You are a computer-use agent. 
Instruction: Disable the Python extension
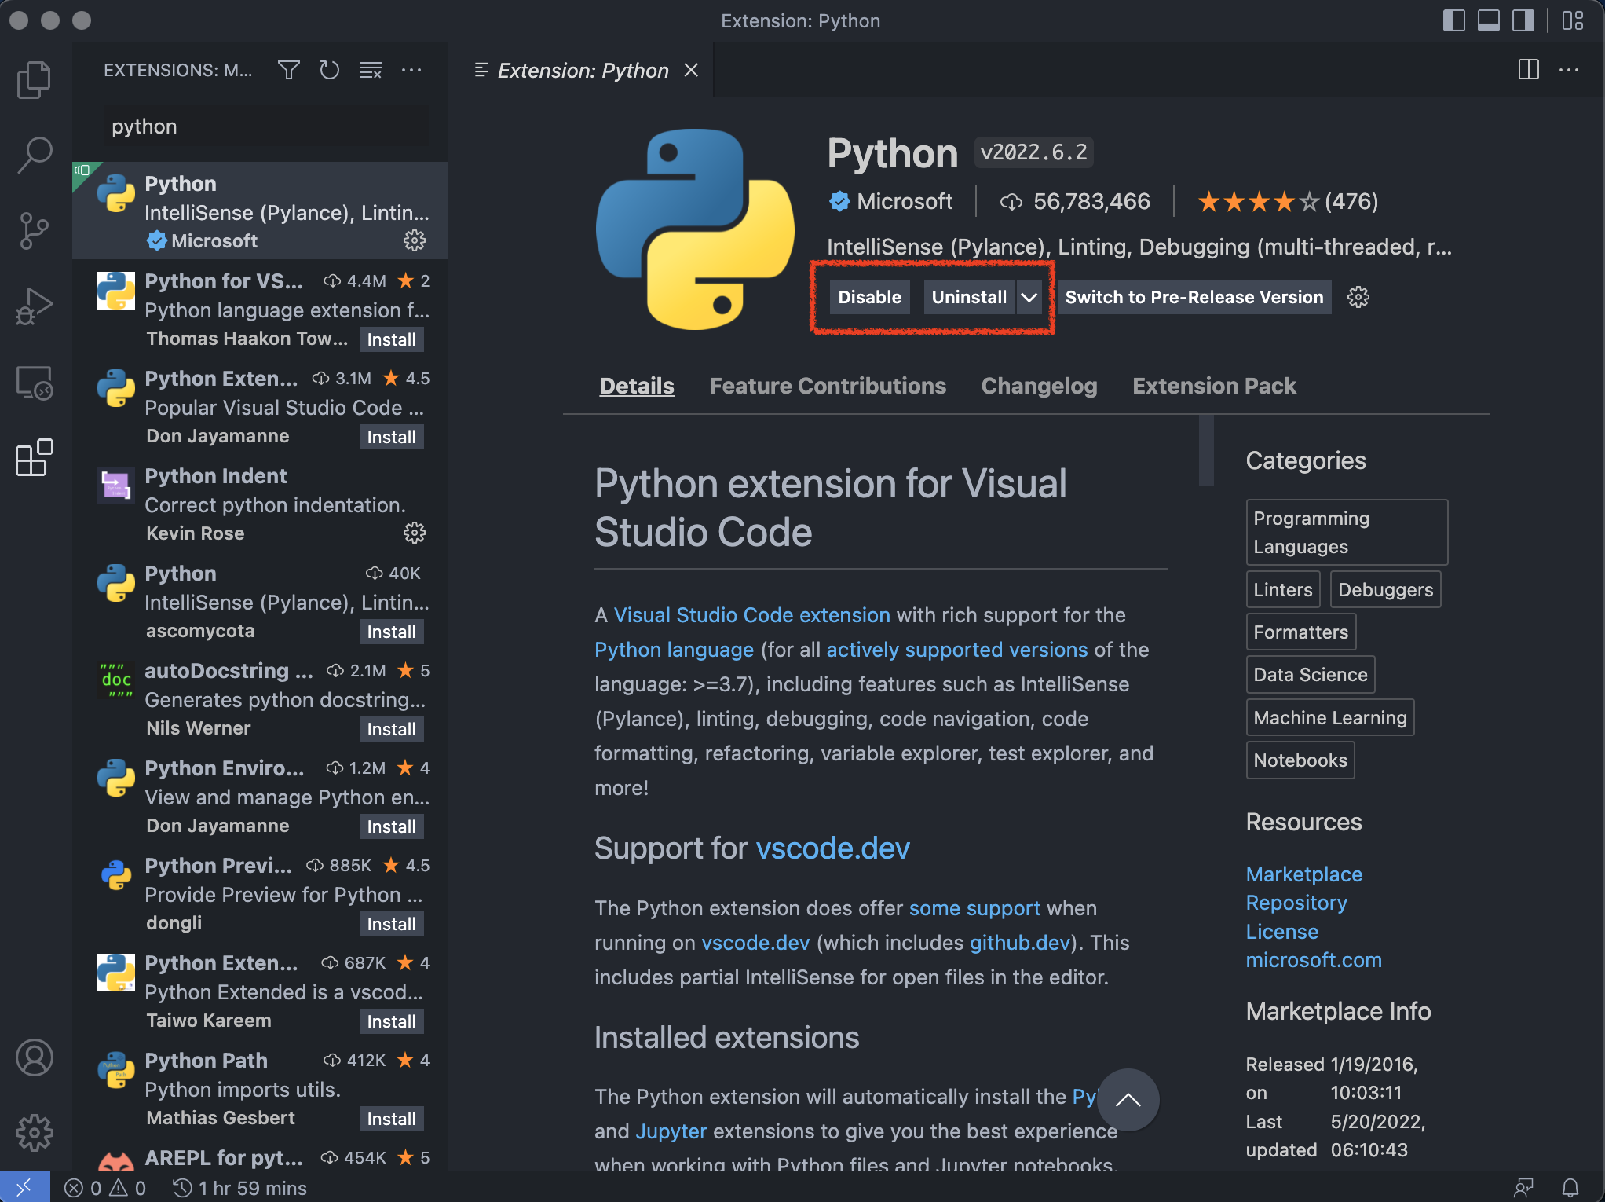[869, 297]
